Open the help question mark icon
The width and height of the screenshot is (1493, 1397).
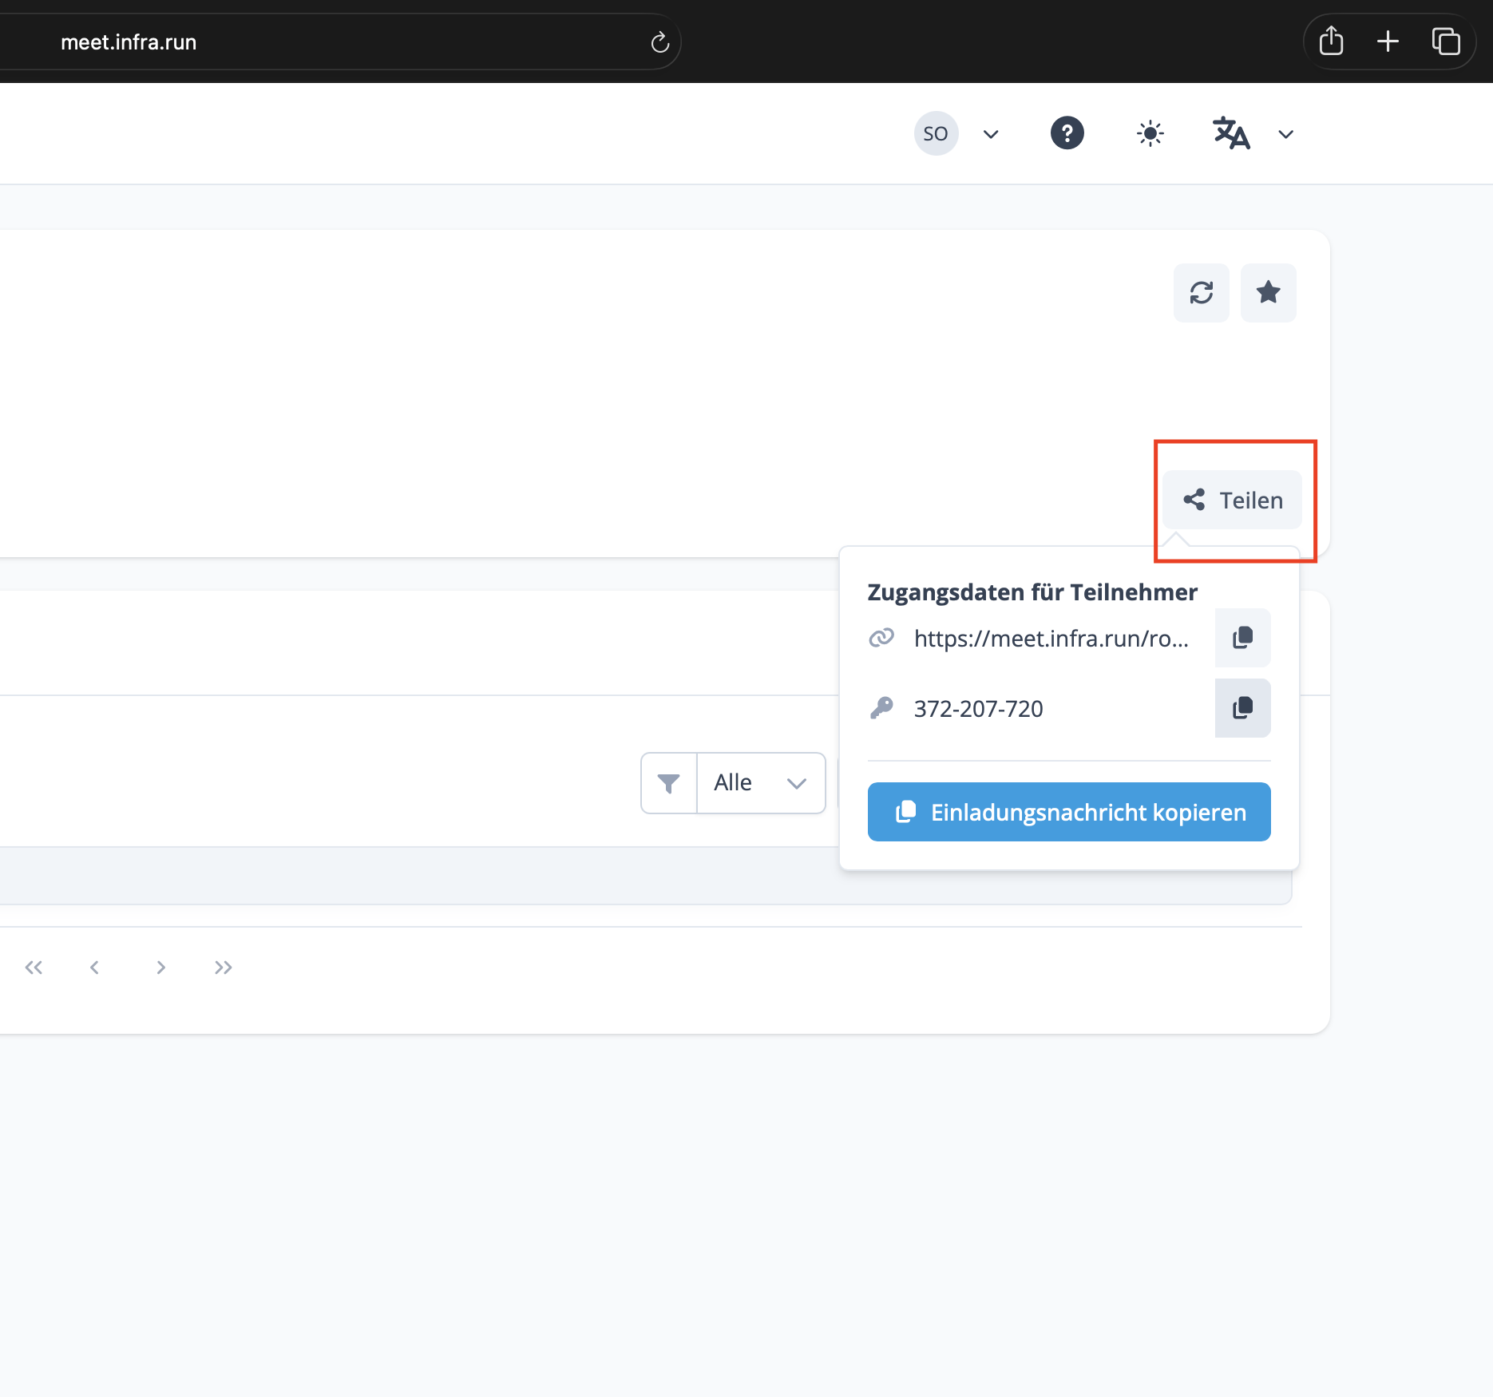[x=1067, y=133]
